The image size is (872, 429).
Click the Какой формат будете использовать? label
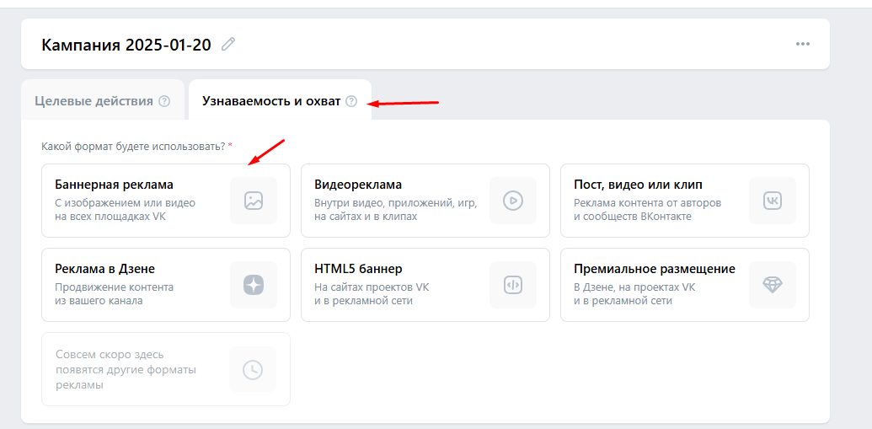pos(133,147)
